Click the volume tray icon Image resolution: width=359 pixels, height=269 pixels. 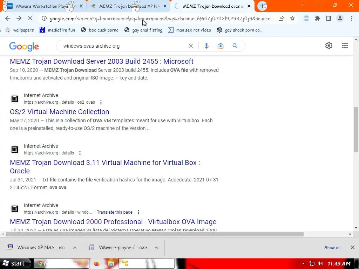pos(320,263)
